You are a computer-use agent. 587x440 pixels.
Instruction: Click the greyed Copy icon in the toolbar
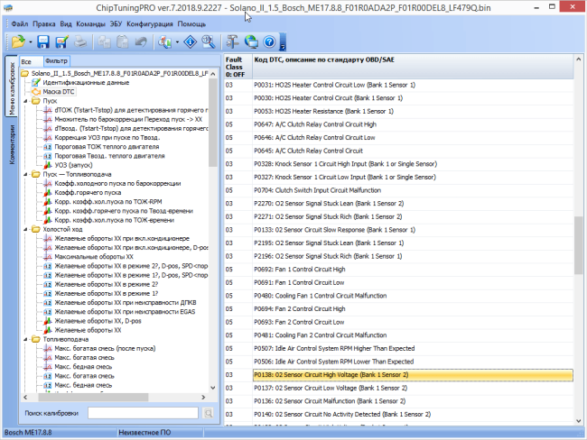pos(105,41)
